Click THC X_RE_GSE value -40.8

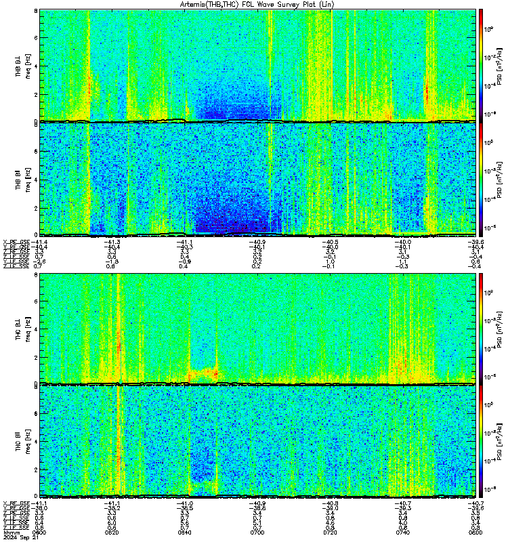[x=330, y=503]
